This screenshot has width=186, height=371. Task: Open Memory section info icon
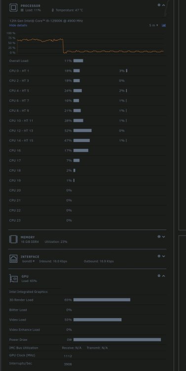coord(159,236)
